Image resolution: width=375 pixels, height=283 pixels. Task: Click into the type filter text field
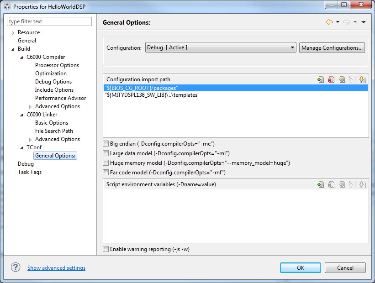(x=49, y=21)
